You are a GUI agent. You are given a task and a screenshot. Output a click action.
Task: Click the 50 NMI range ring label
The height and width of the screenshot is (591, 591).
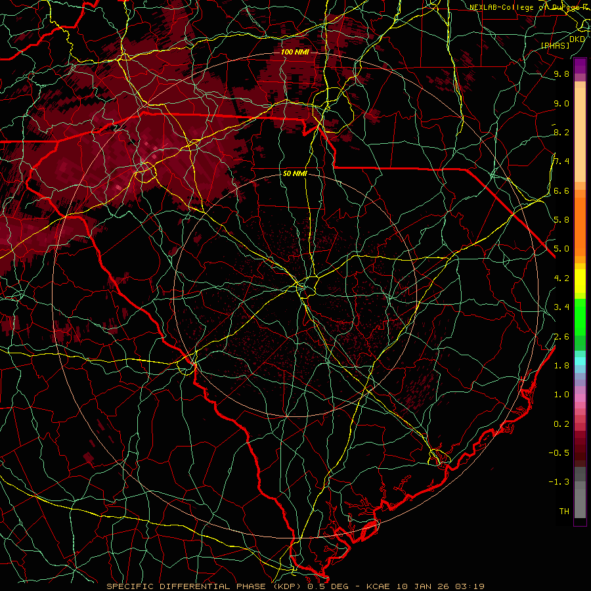click(x=295, y=173)
